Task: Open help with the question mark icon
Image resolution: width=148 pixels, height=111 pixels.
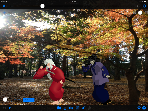Action: [x=144, y=108]
